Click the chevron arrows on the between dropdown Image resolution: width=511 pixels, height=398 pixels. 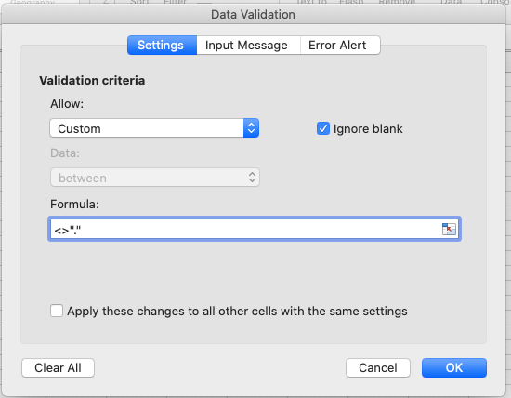[252, 178]
